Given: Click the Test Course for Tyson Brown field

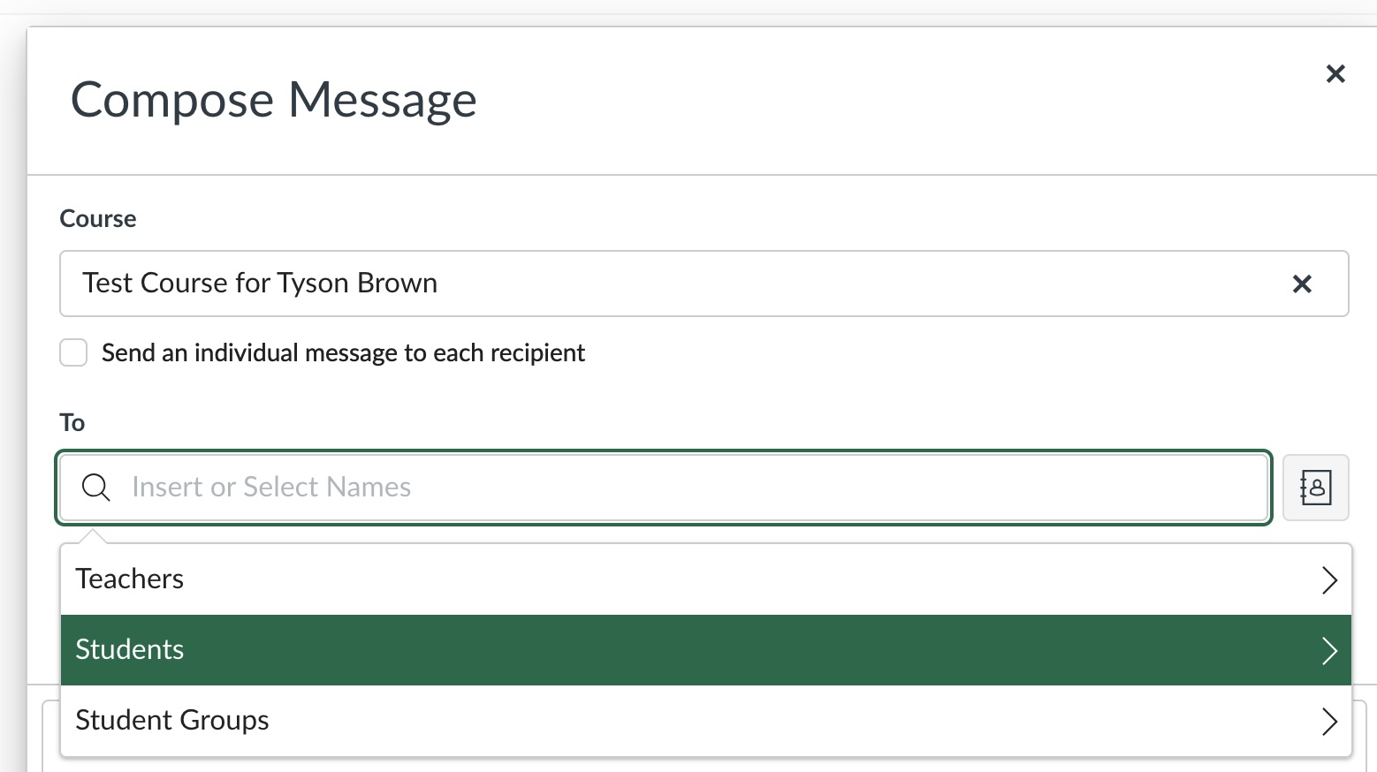Looking at the screenshot, I should point(619,284).
